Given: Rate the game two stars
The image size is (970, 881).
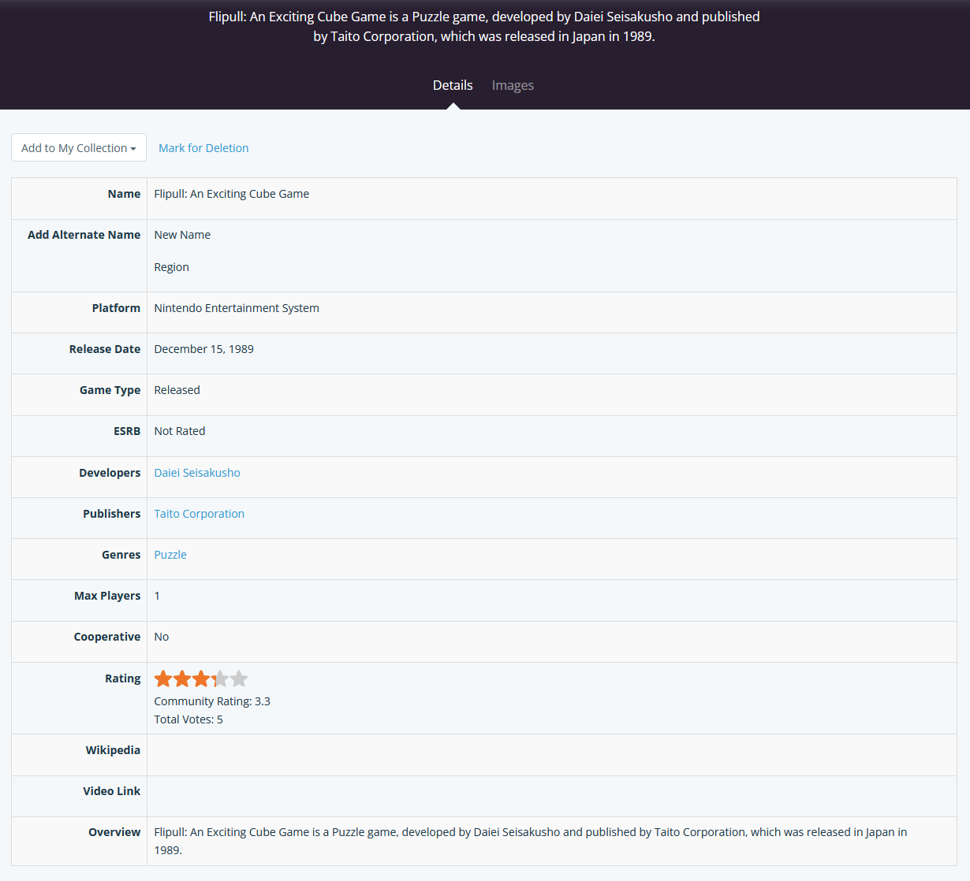Looking at the screenshot, I should tap(182, 678).
